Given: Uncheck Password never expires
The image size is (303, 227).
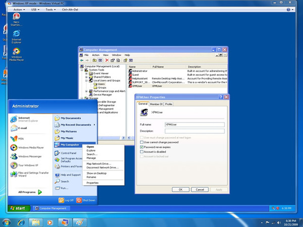Looking at the screenshot, I should pos(141,147).
